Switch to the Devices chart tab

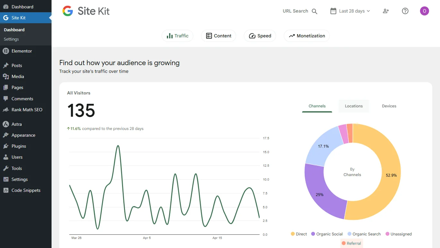click(389, 106)
